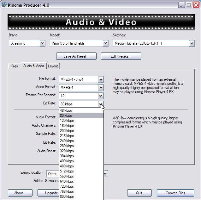Click the Edit Presets button

pyautogui.click(x=121, y=56)
